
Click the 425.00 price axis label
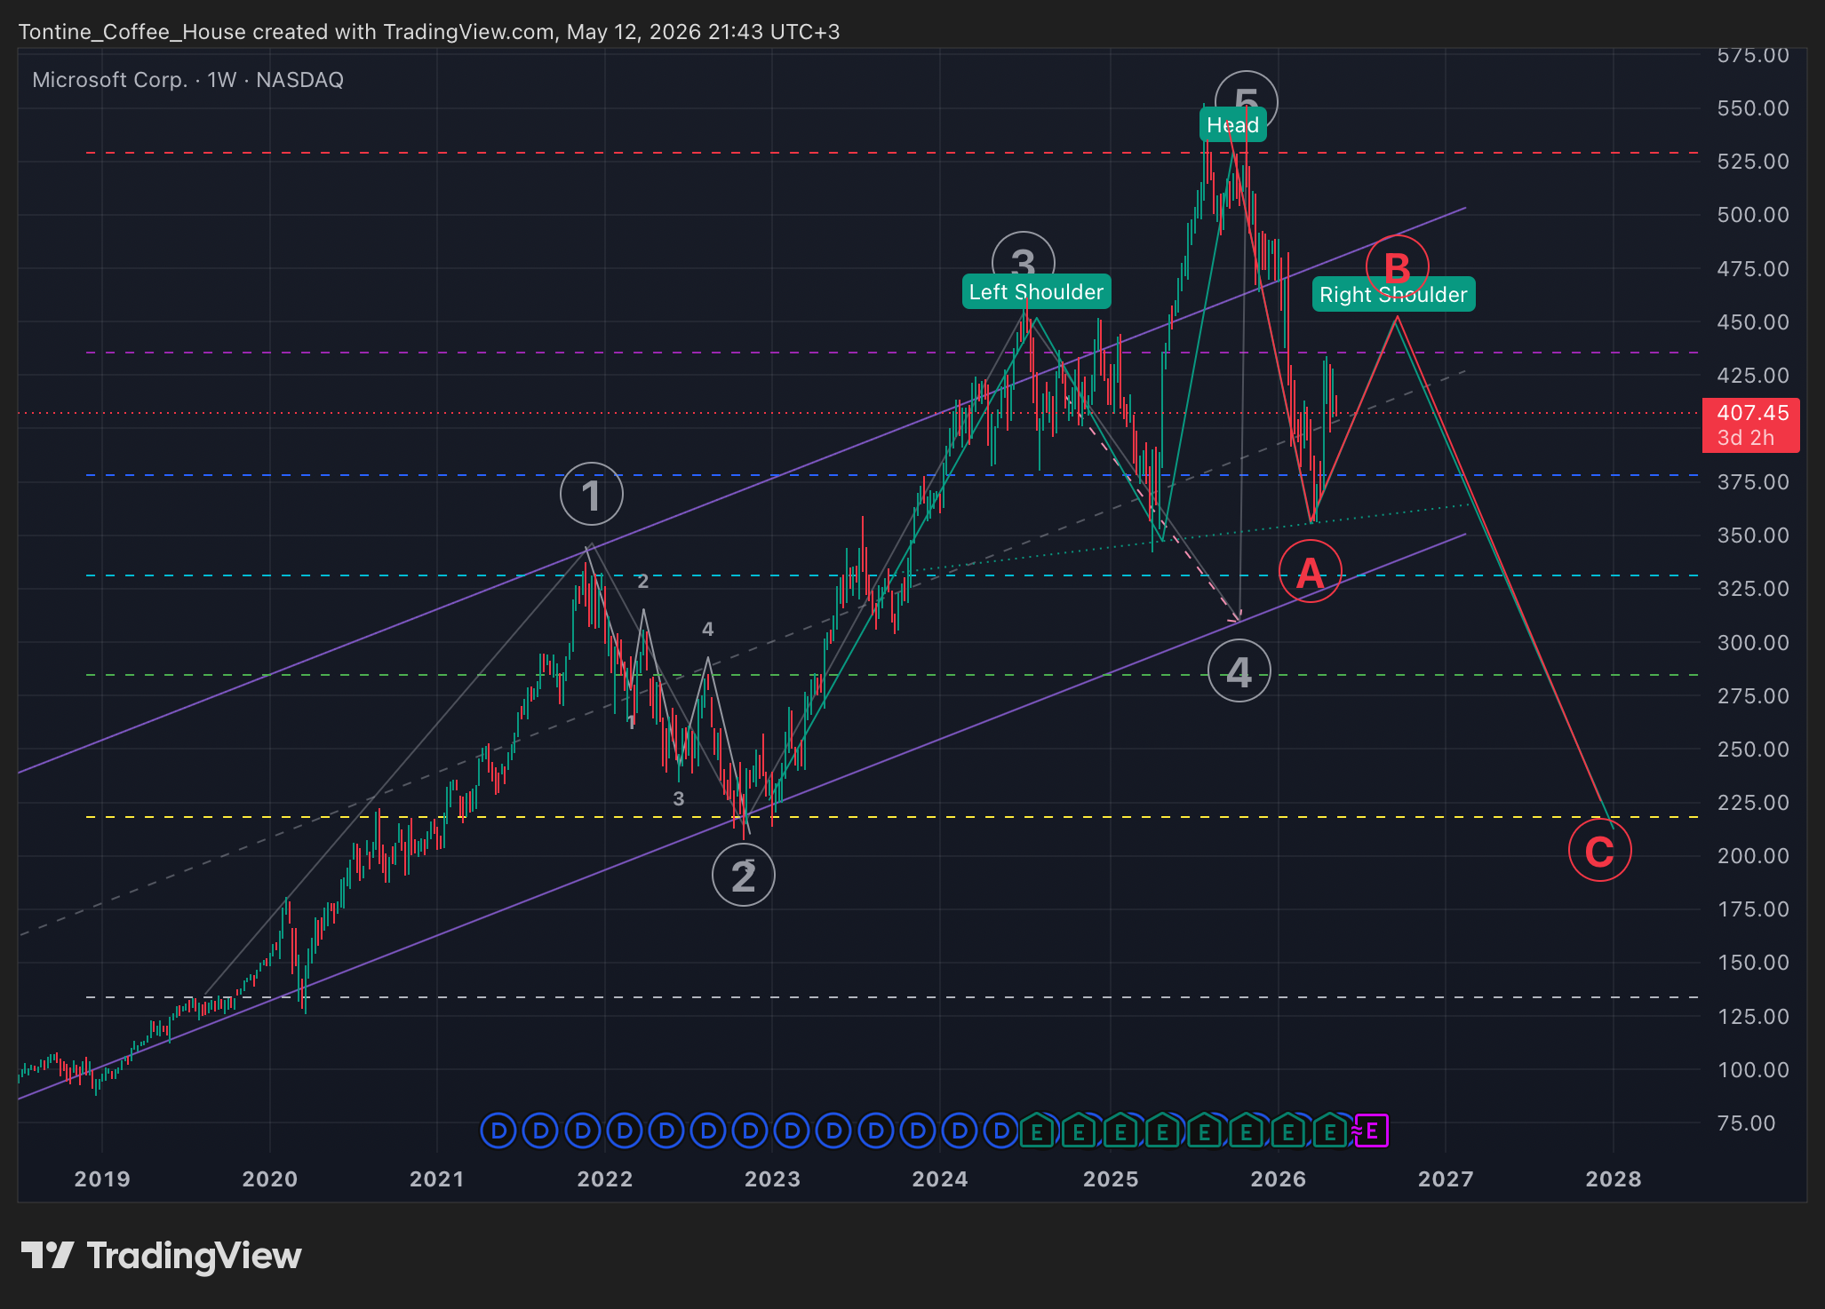pyautogui.click(x=1753, y=376)
